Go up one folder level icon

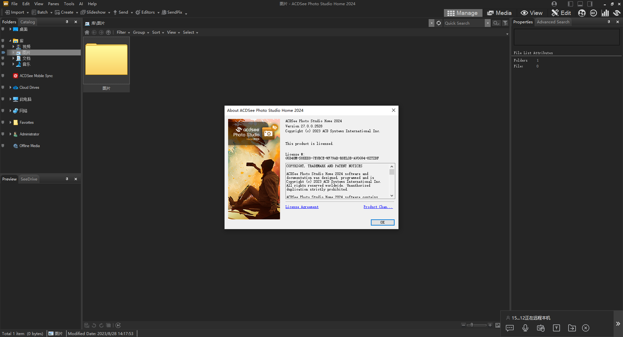(x=108, y=32)
